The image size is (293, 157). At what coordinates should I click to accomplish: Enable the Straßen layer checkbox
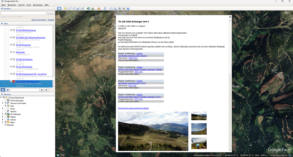click(x=5, y=111)
